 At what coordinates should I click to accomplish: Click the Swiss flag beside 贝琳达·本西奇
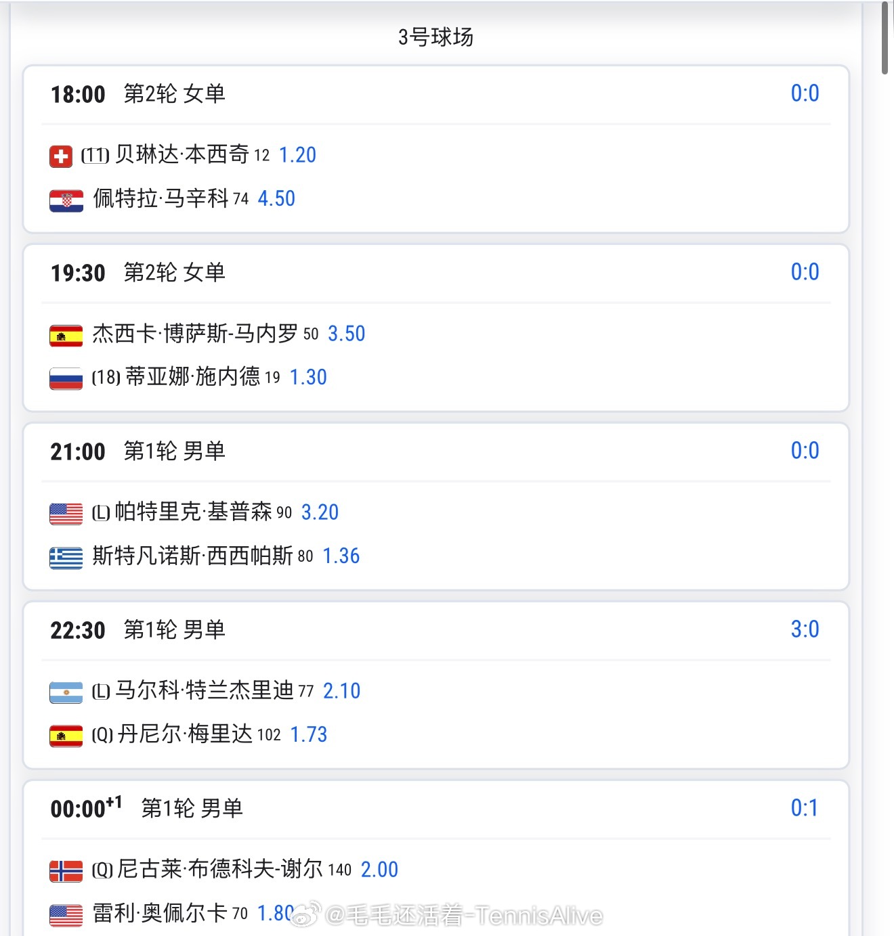(61, 156)
